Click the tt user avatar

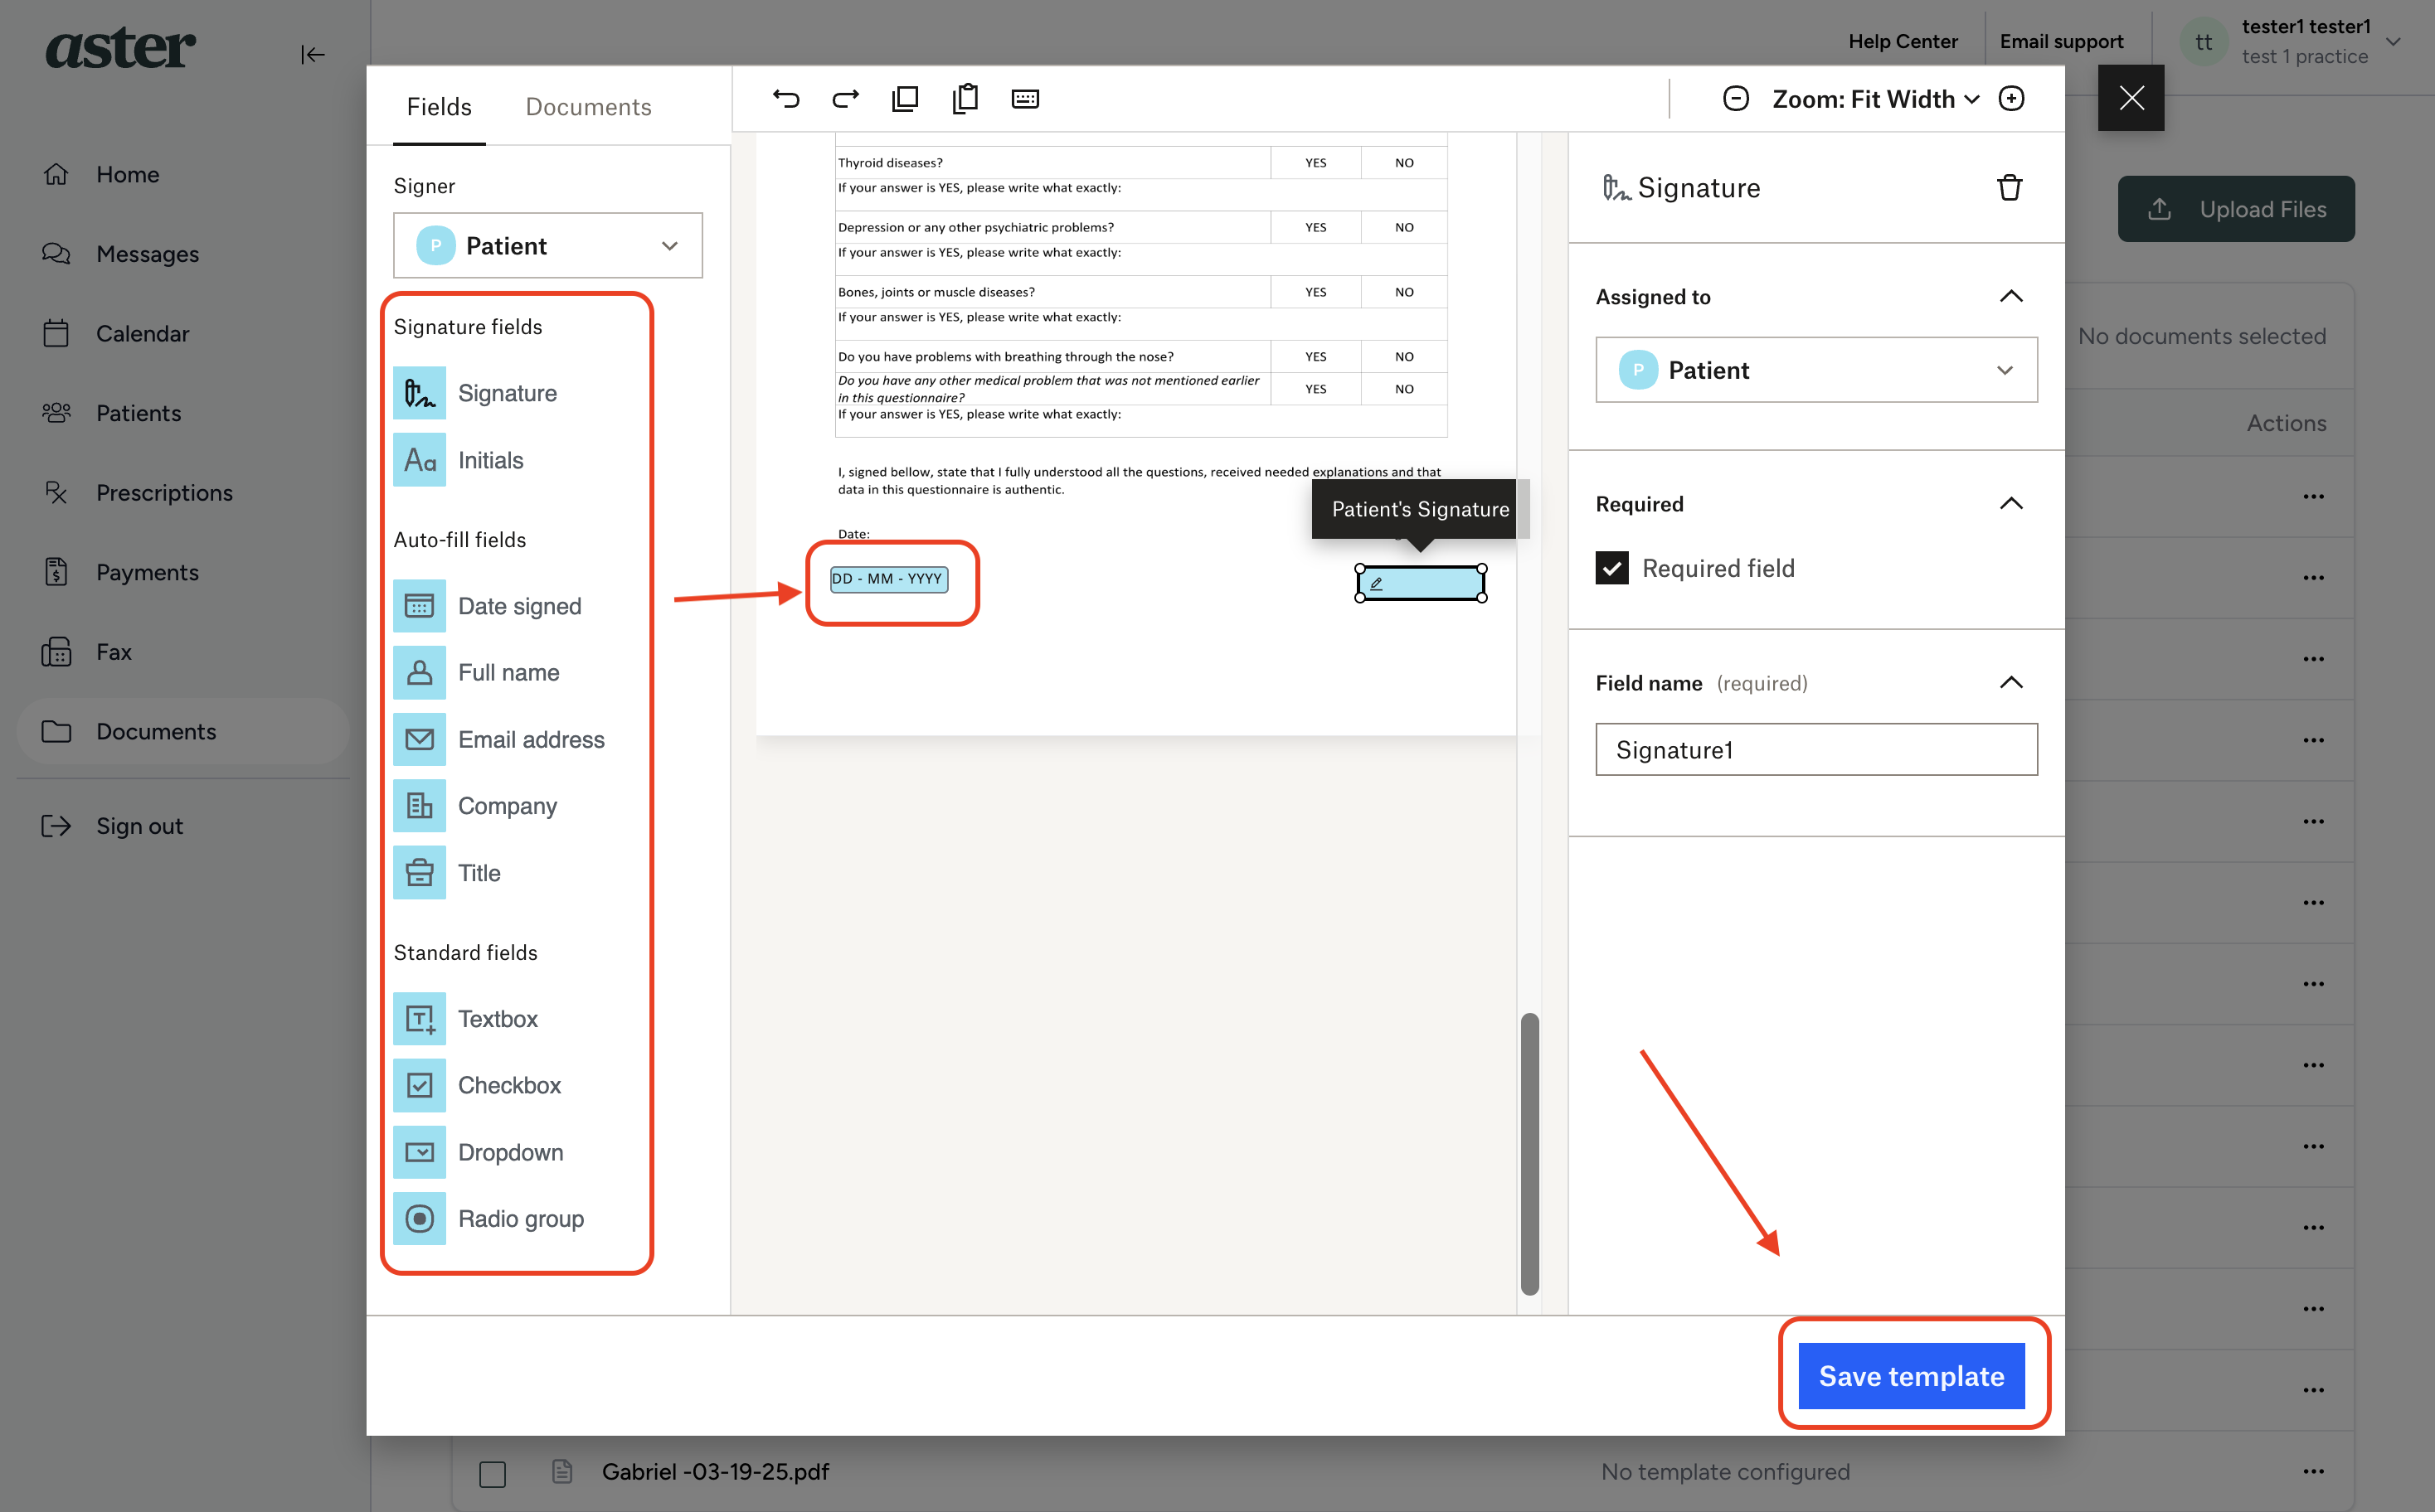click(2203, 42)
